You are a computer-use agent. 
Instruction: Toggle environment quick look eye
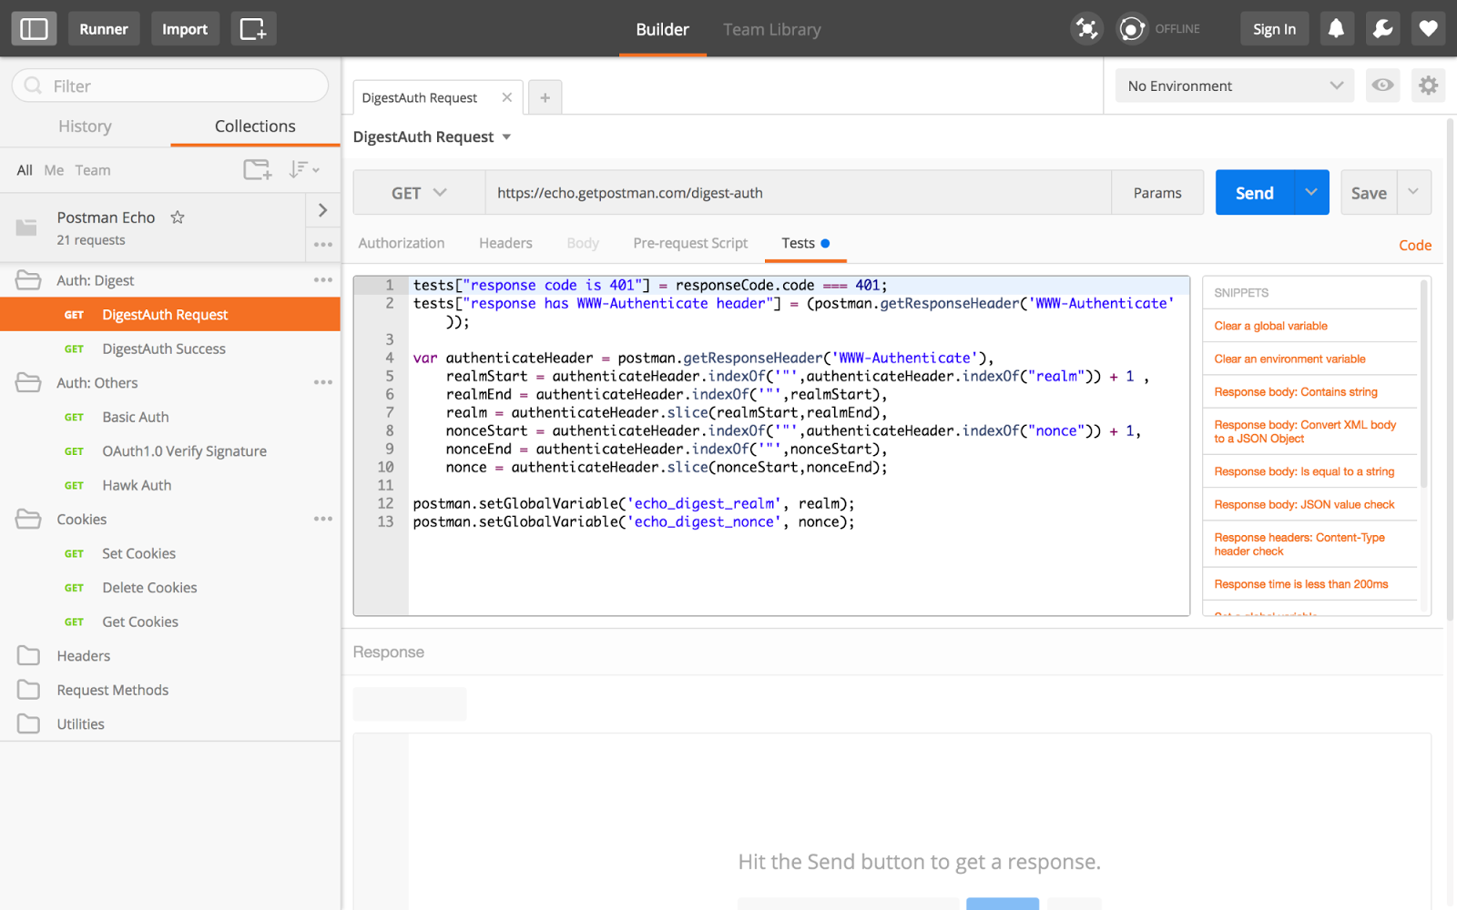tap(1382, 86)
